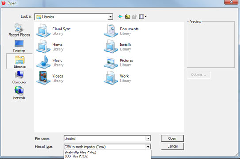Select the Work library icon
Image resolution: width=240 pixels, height=160 pixels.
click(x=111, y=78)
